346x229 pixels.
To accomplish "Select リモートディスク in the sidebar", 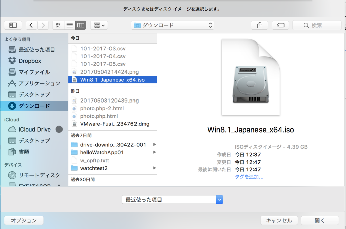I will pos(34,175).
